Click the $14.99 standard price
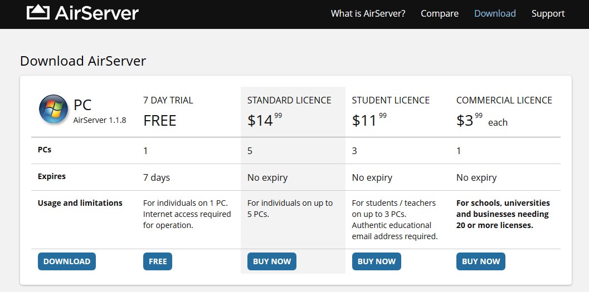Image resolution: width=589 pixels, height=292 pixels. tap(264, 120)
